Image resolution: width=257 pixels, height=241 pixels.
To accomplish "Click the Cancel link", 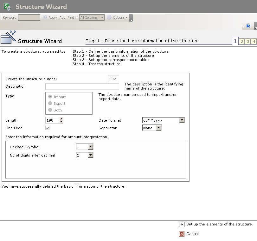I will point(192,234).
